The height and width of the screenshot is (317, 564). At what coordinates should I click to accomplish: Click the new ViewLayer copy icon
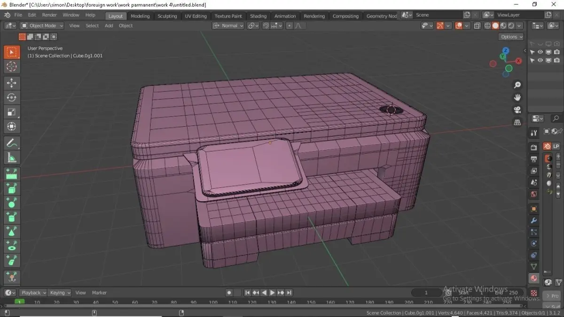(548, 15)
